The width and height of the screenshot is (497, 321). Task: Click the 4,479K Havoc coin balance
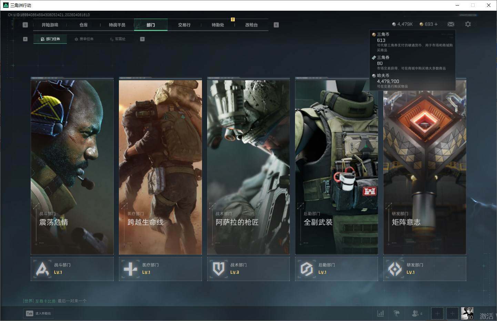point(402,24)
